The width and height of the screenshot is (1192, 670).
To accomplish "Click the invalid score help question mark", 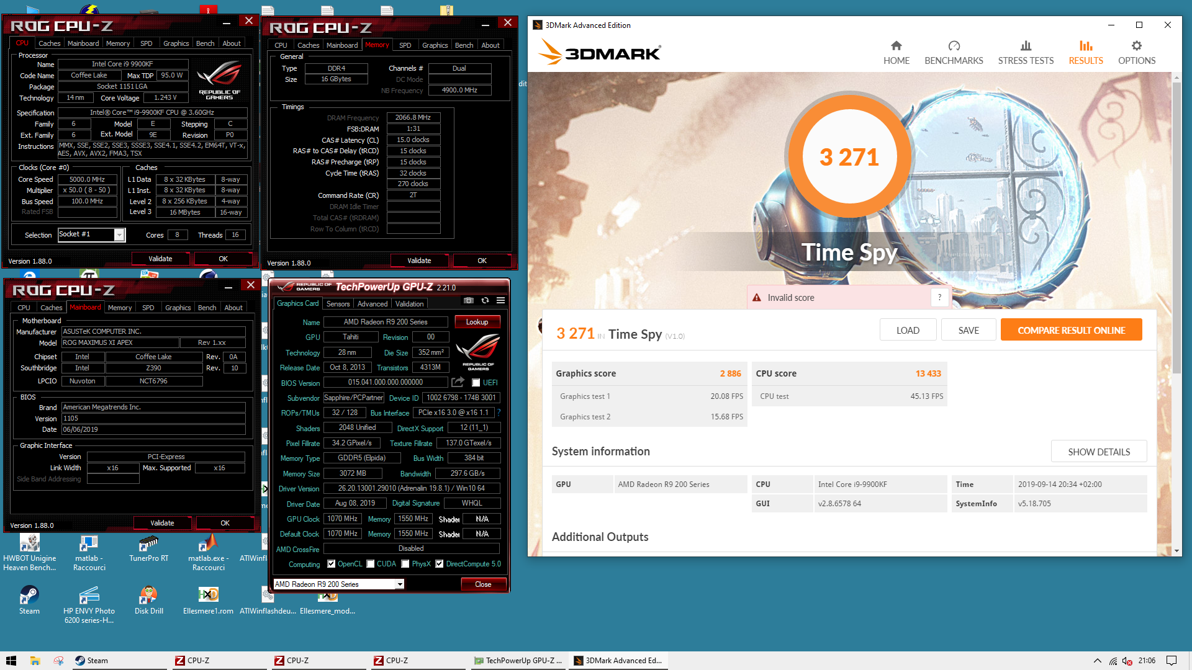I will [x=940, y=298].
